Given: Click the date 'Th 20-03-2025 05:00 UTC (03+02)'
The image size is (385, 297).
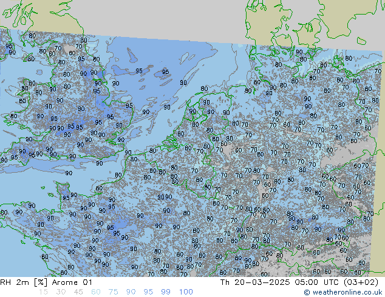Looking at the screenshot, I should pos(299,282).
